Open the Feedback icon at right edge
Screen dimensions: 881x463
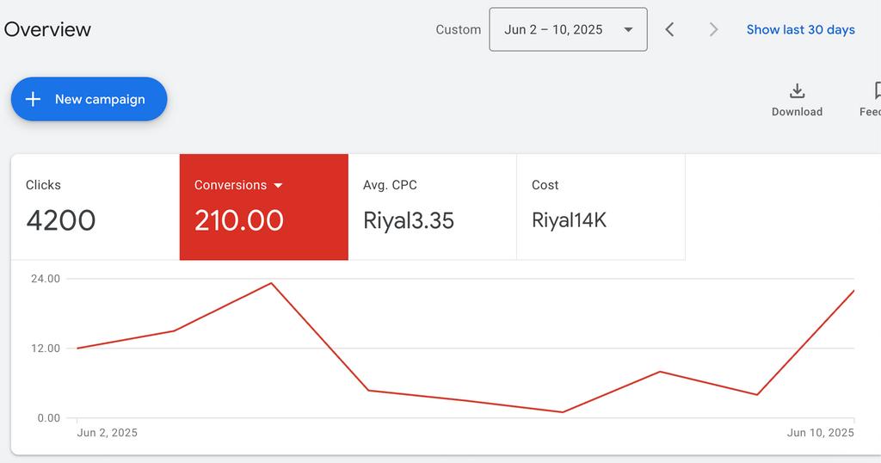tap(876, 91)
